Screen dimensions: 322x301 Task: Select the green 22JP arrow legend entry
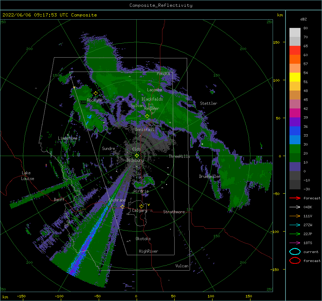tap(295, 234)
